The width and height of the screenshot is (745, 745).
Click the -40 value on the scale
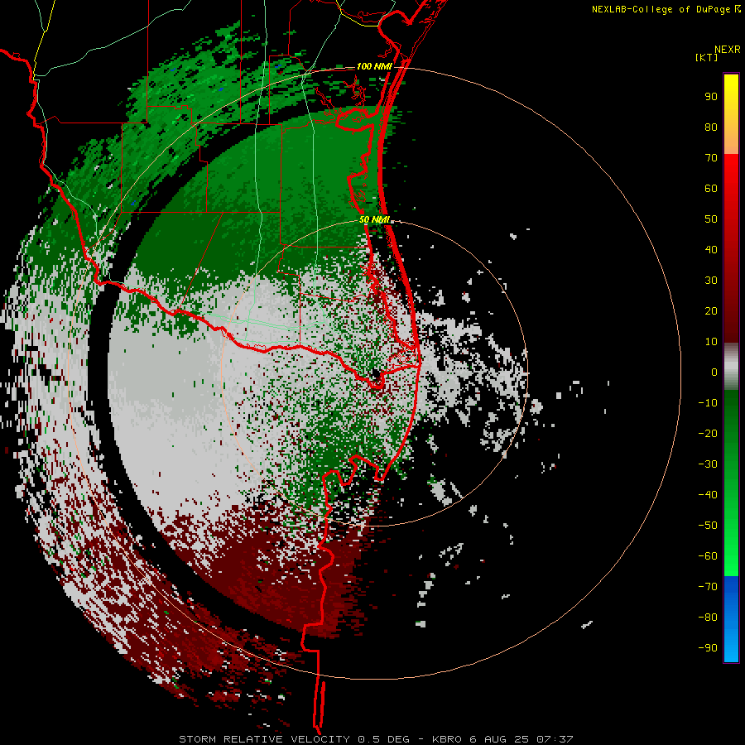tap(708, 495)
